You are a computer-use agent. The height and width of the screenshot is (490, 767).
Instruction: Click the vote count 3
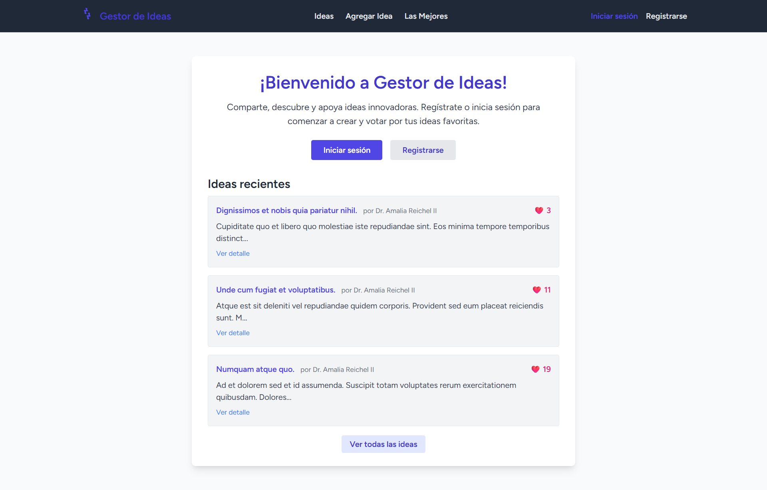click(548, 210)
